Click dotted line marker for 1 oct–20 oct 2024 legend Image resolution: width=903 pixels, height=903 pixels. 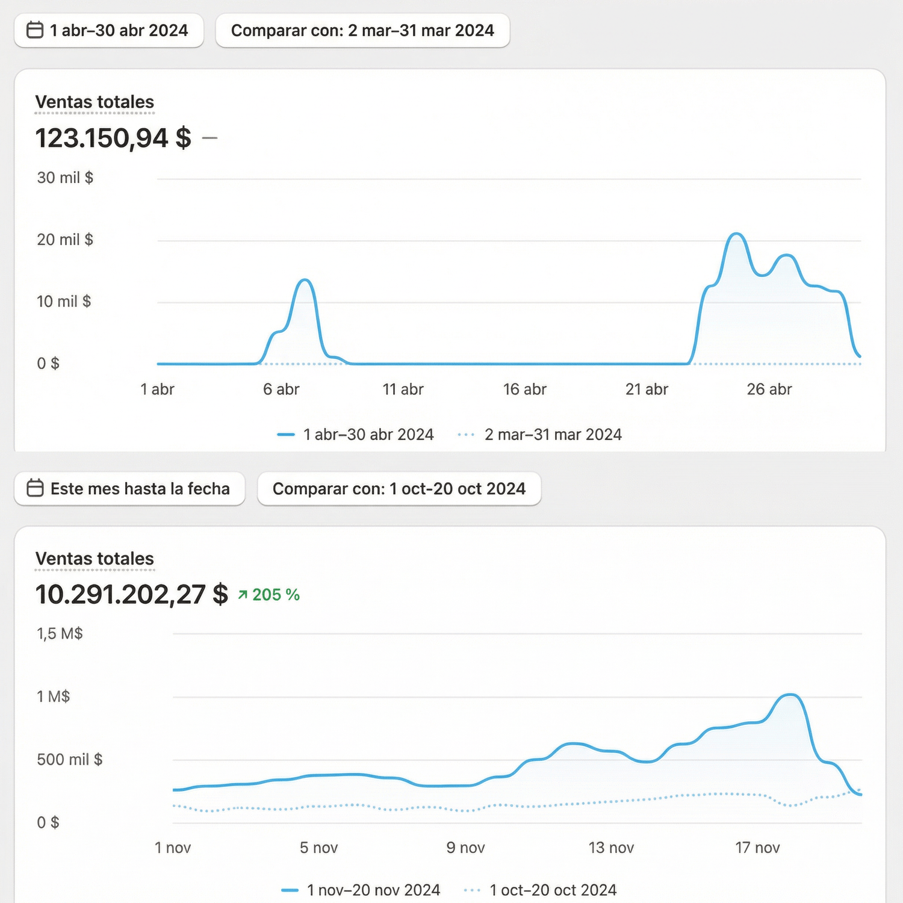coord(471,890)
